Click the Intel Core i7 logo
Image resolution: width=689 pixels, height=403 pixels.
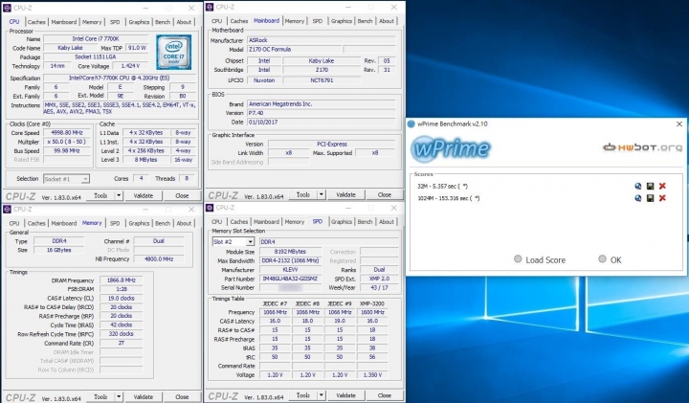[x=173, y=52]
